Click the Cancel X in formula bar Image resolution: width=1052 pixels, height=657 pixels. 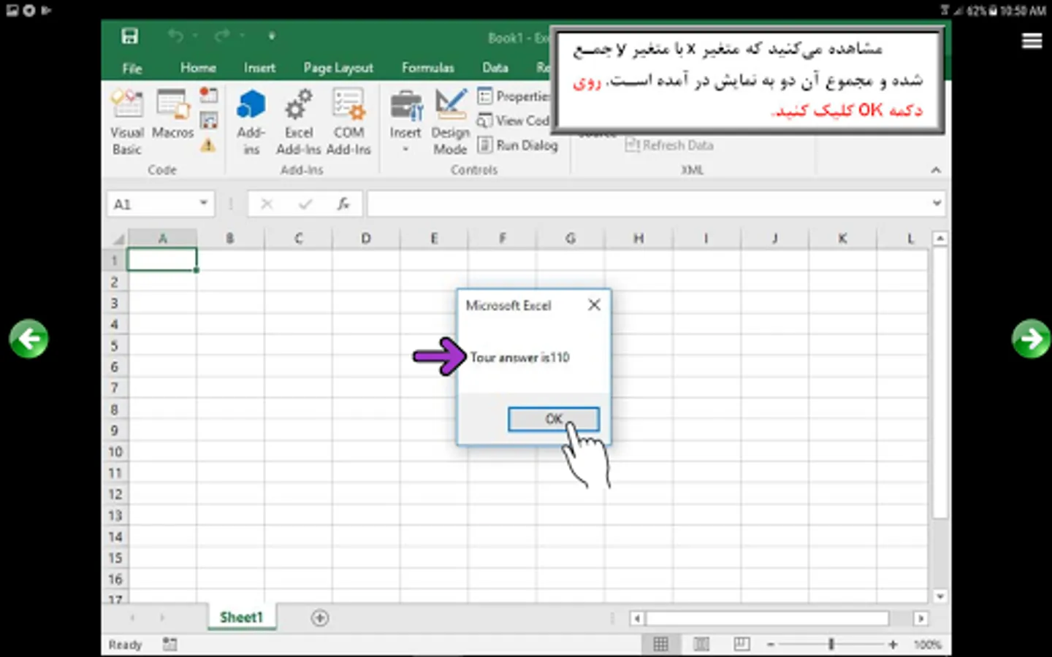click(267, 204)
